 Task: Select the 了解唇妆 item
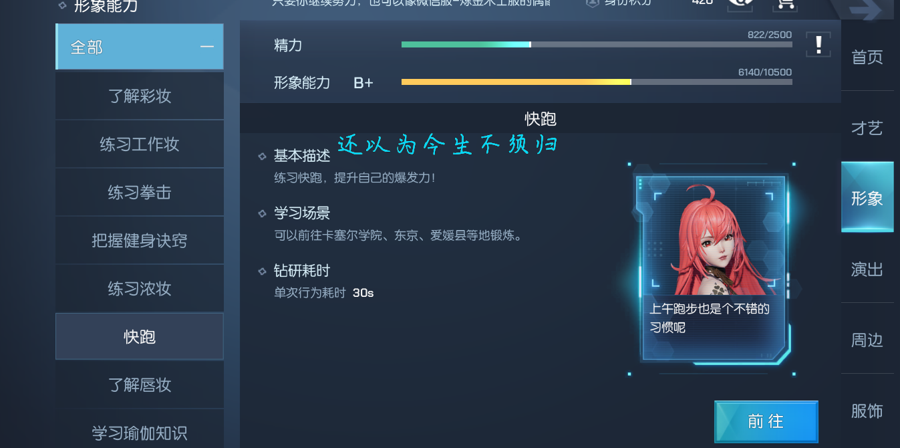pos(140,385)
